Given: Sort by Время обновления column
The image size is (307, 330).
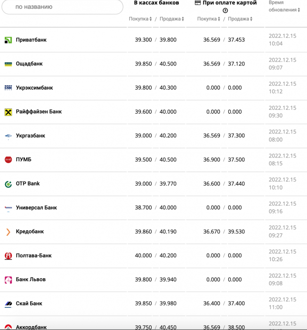Looking at the screenshot, I should tap(284, 6).
